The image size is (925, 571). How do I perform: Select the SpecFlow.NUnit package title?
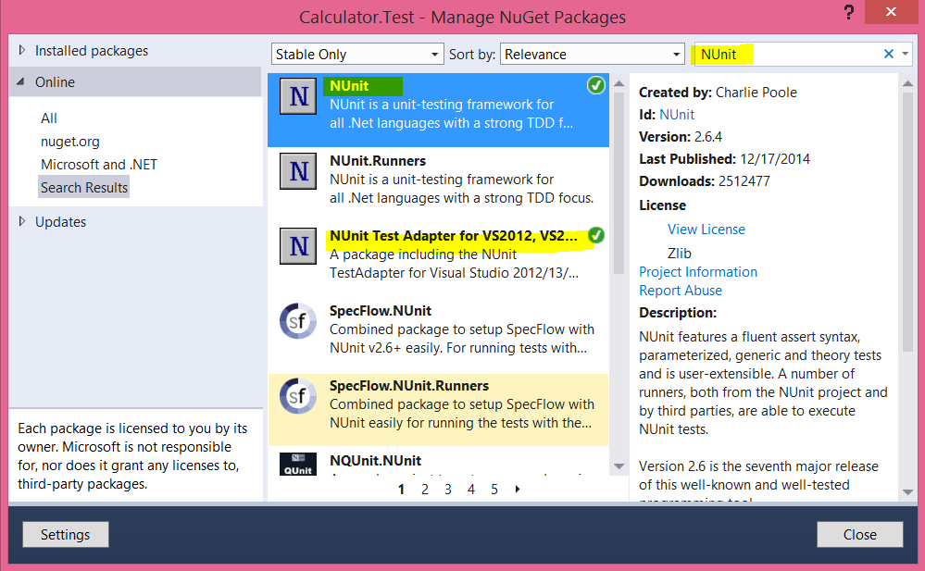click(381, 310)
